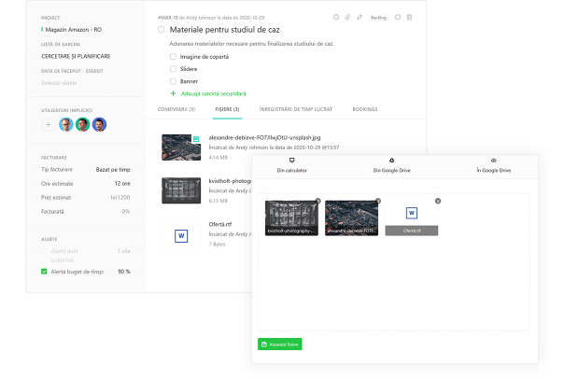Click the second user avatar with green border

click(x=83, y=124)
